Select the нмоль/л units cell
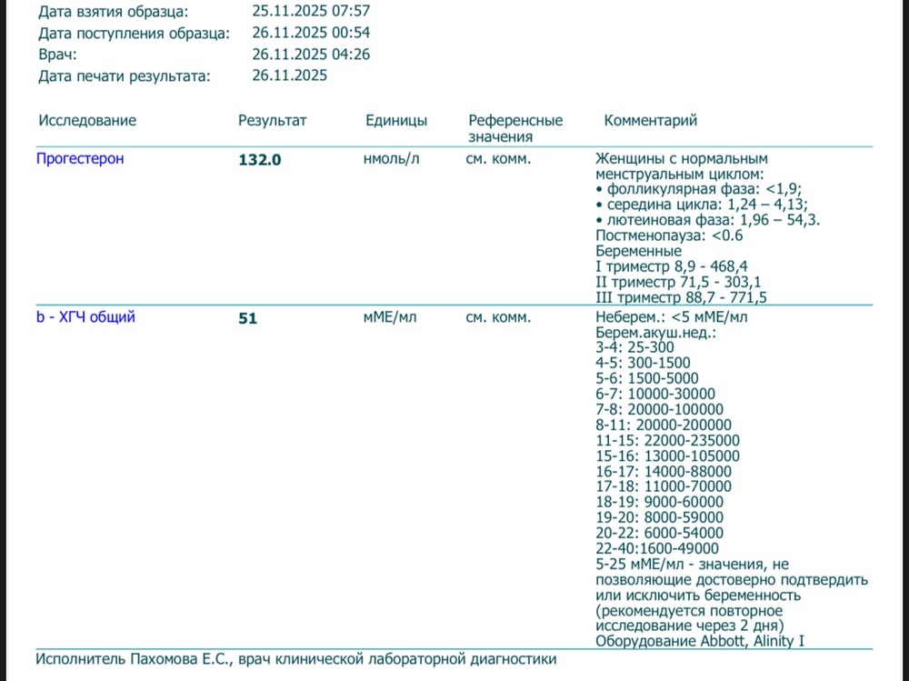Screen dimensions: 909x681 pos(392,159)
